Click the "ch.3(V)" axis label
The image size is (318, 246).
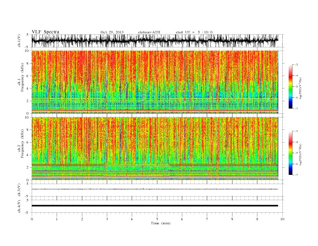tap(19, 190)
